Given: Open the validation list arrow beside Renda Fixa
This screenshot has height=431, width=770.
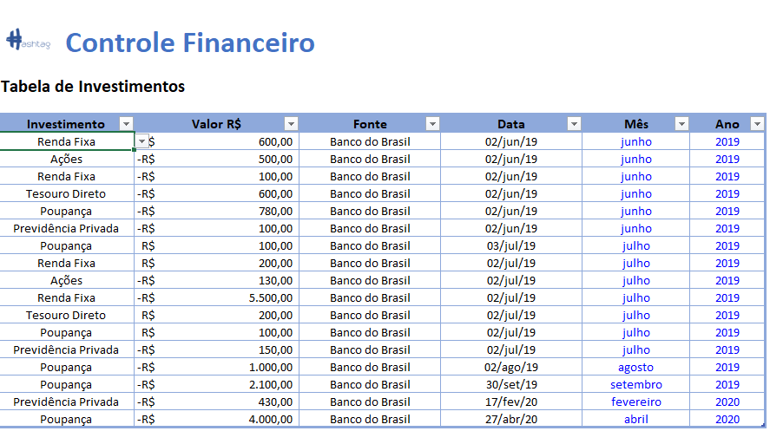Looking at the screenshot, I should pos(141,141).
